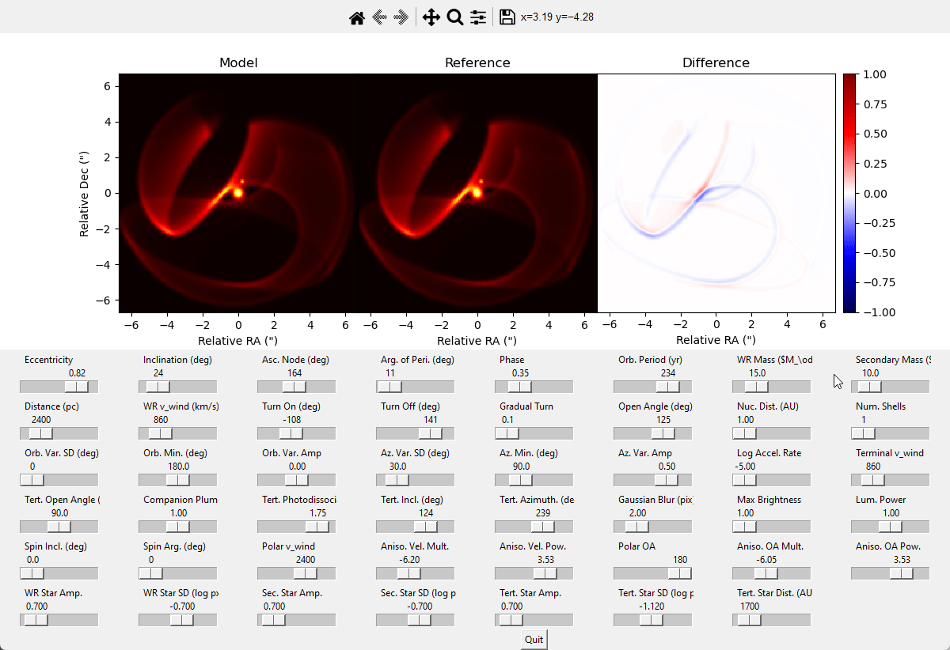Image resolution: width=950 pixels, height=650 pixels.
Task: Adjust the WR Star Amp. slider
Action: point(59,620)
